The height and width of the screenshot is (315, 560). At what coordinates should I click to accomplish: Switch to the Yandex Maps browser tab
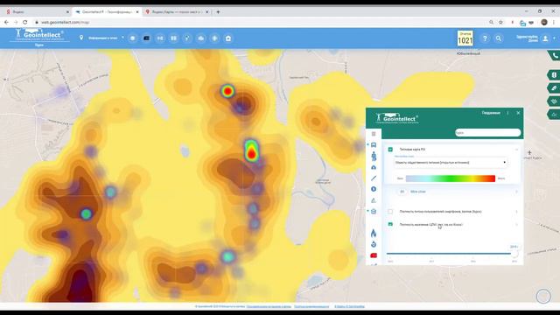177,11
